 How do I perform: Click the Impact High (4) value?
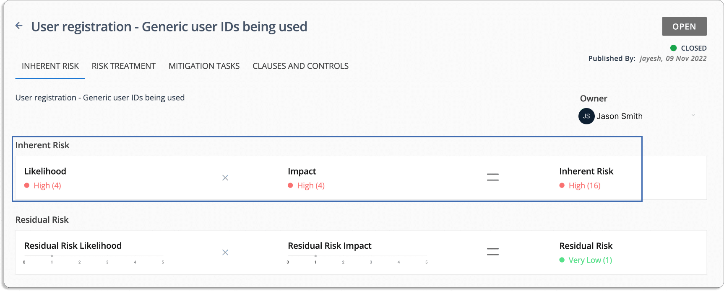click(x=311, y=185)
